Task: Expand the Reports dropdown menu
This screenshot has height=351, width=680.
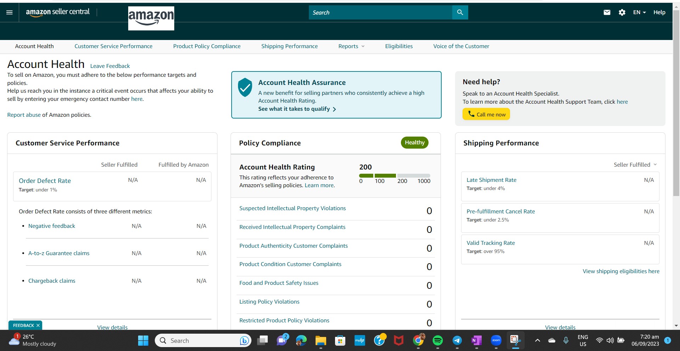Action: pyautogui.click(x=351, y=46)
